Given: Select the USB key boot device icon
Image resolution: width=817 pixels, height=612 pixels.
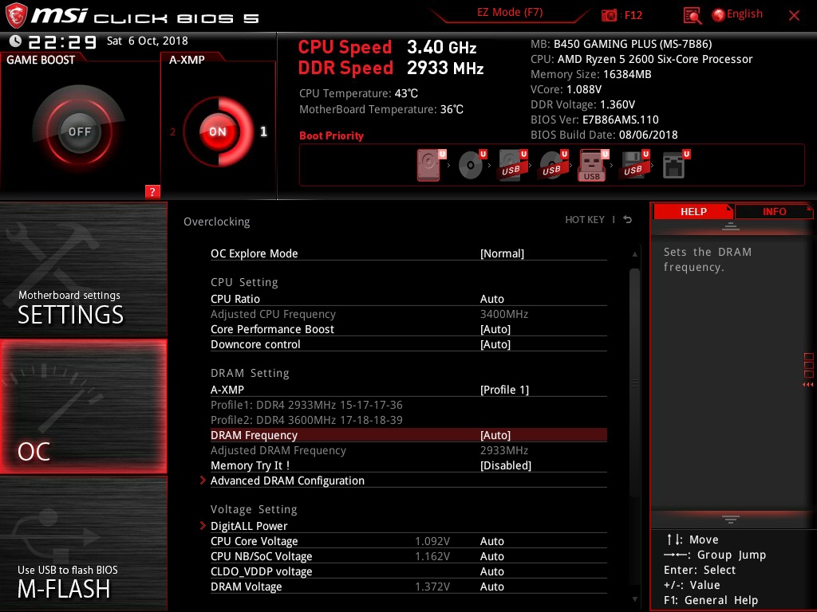Looking at the screenshot, I should pos(592,165).
